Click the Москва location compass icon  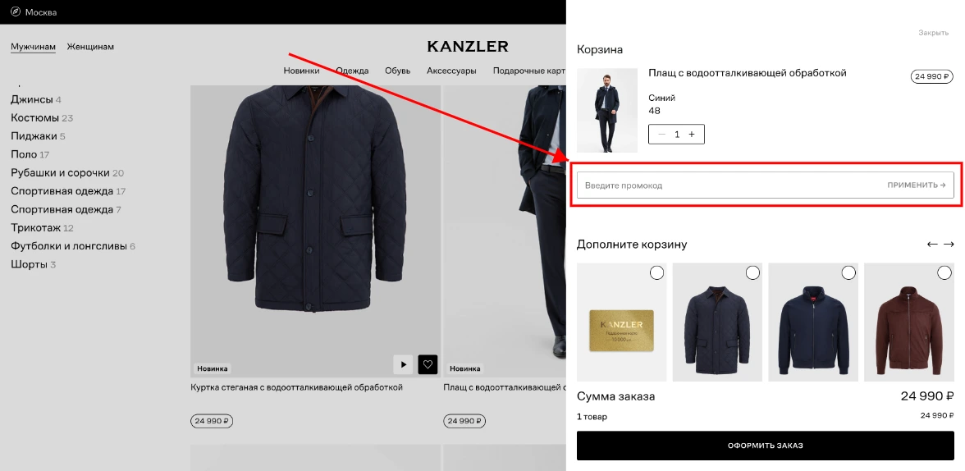(x=16, y=11)
